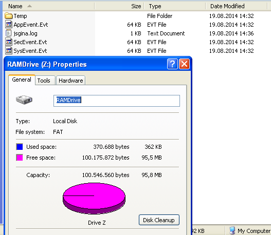Click the help question mark button
This screenshot has width=271, height=235.
click(172, 64)
